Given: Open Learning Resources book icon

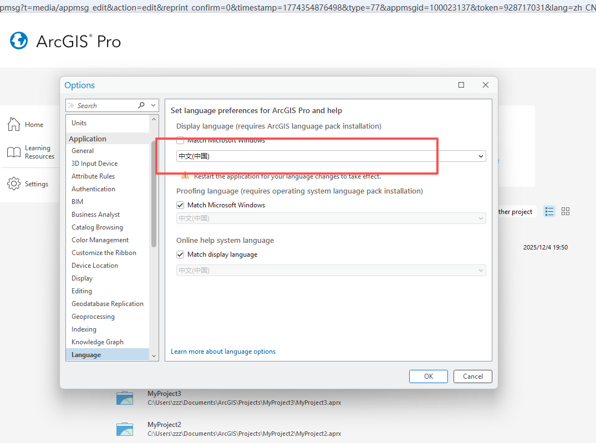Looking at the screenshot, I should (14, 152).
